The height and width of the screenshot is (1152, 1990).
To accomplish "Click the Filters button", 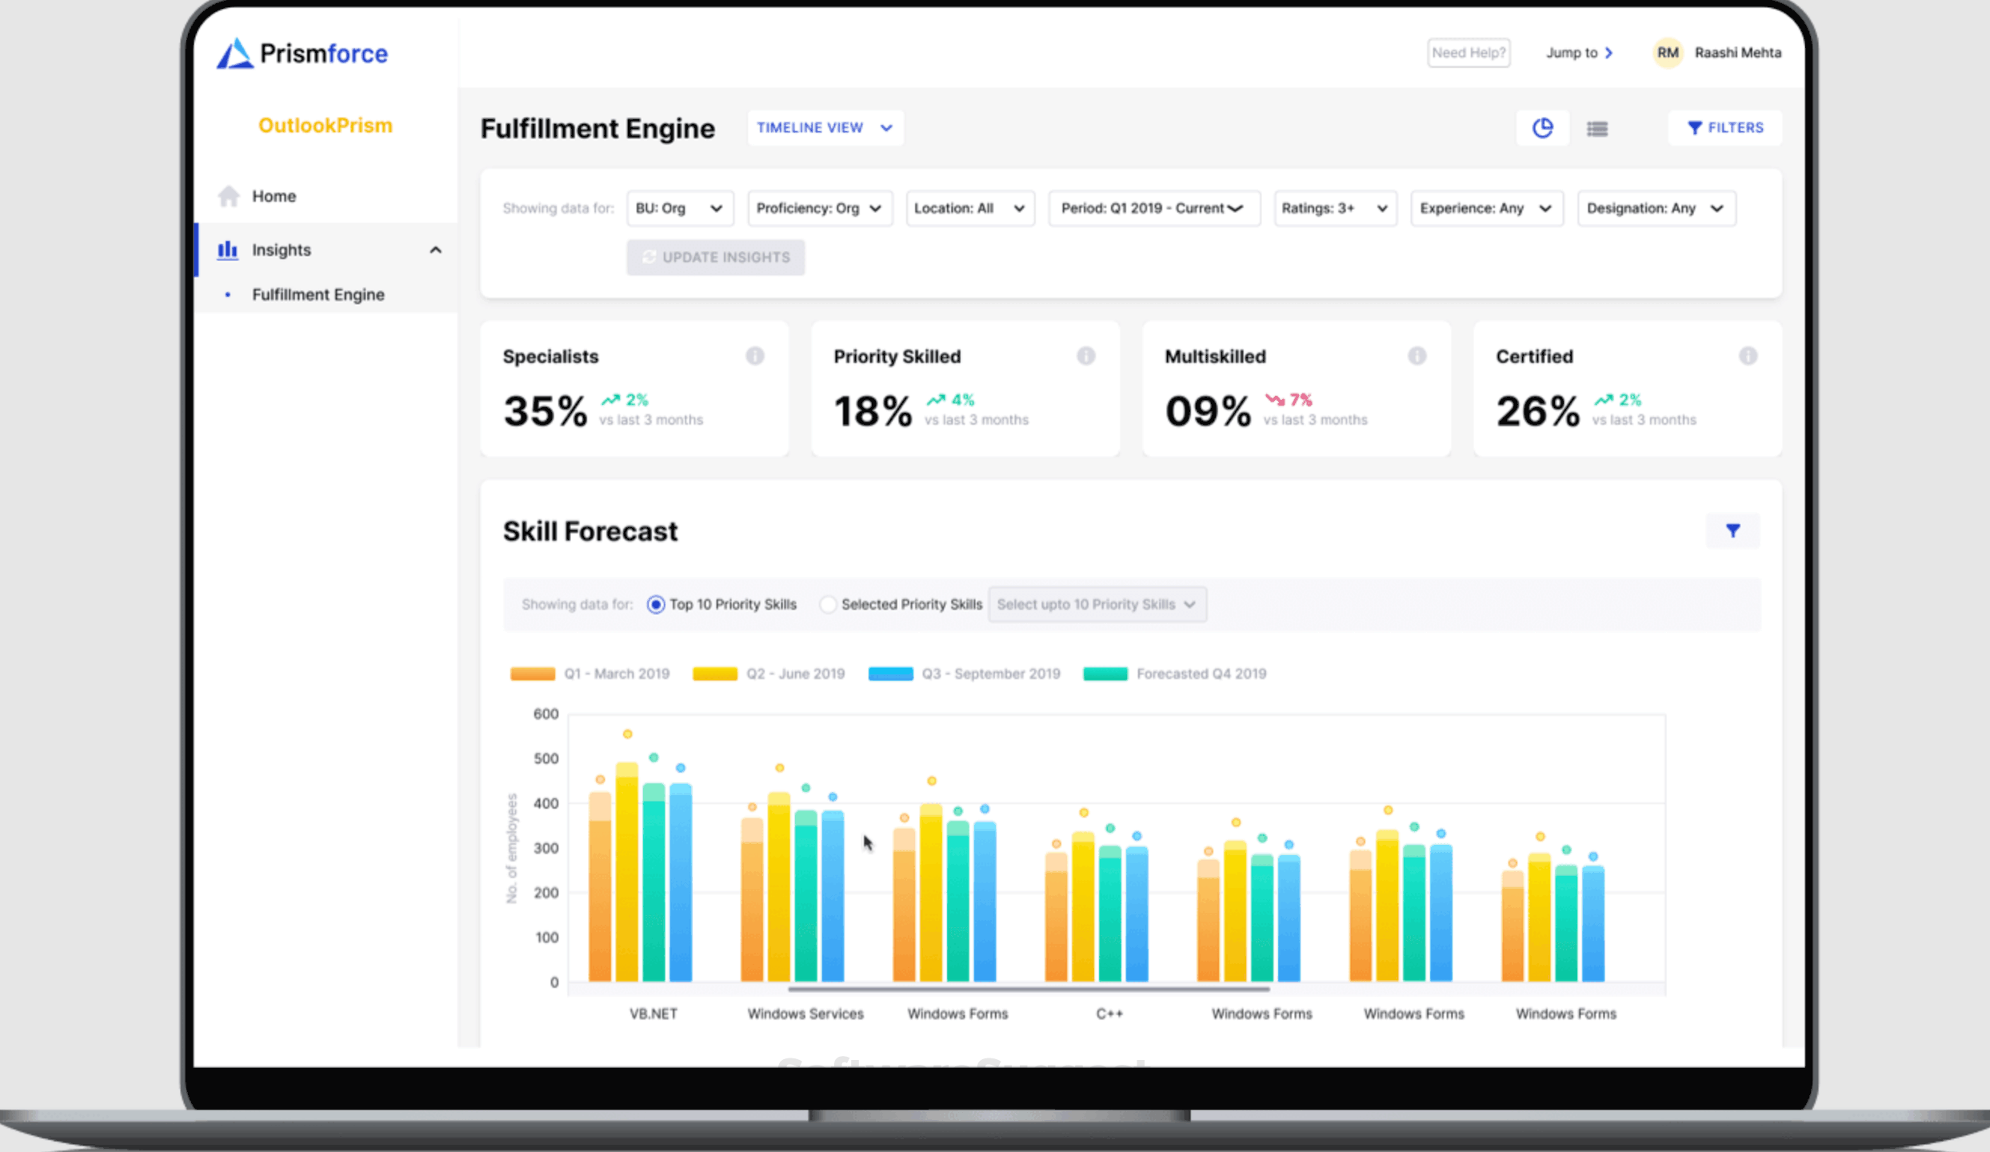I will point(1725,128).
